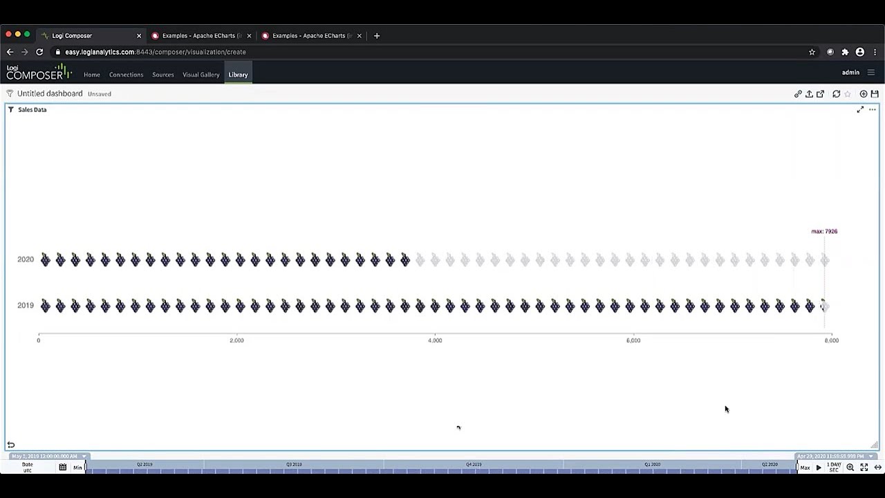Mark dashboard as favorite with star
The width and height of the screenshot is (885, 498).
click(848, 94)
